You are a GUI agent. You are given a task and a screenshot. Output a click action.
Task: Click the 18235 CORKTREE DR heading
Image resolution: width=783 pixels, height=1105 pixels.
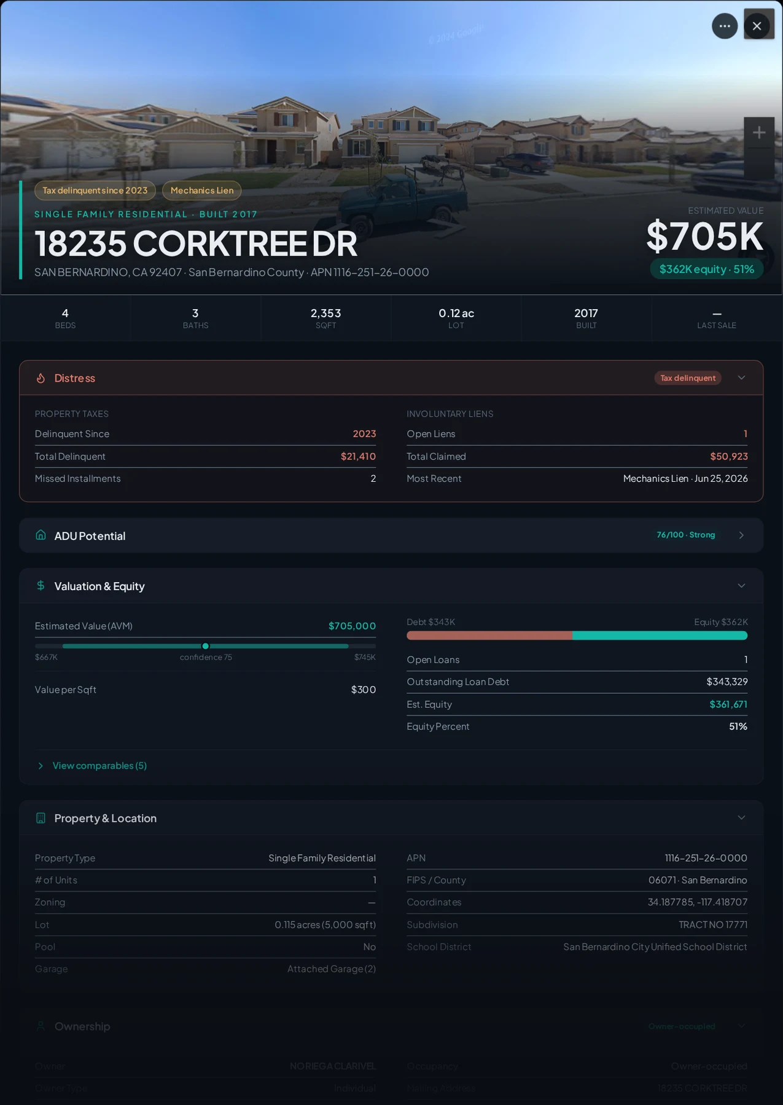point(196,243)
